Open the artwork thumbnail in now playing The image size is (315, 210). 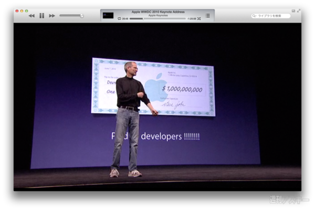pos(108,15)
